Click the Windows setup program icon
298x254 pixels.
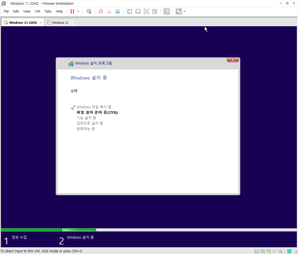pos(71,63)
